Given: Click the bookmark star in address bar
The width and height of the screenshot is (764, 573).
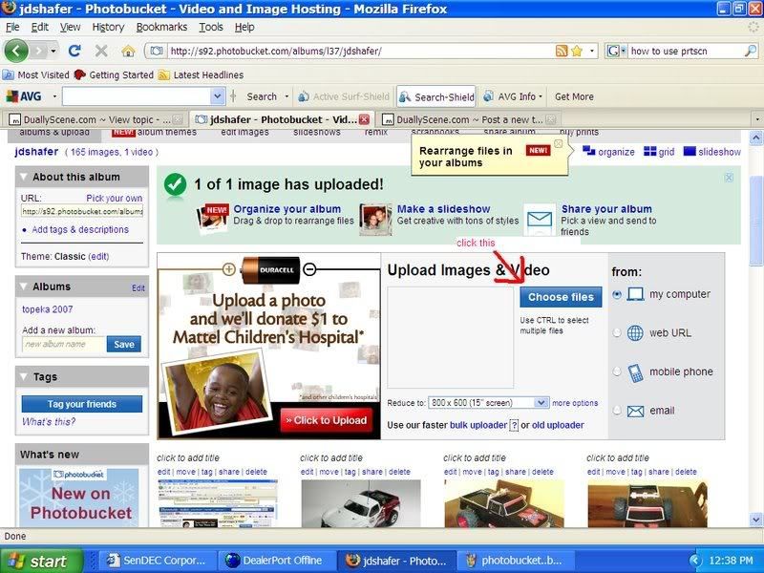Looking at the screenshot, I should coord(577,51).
